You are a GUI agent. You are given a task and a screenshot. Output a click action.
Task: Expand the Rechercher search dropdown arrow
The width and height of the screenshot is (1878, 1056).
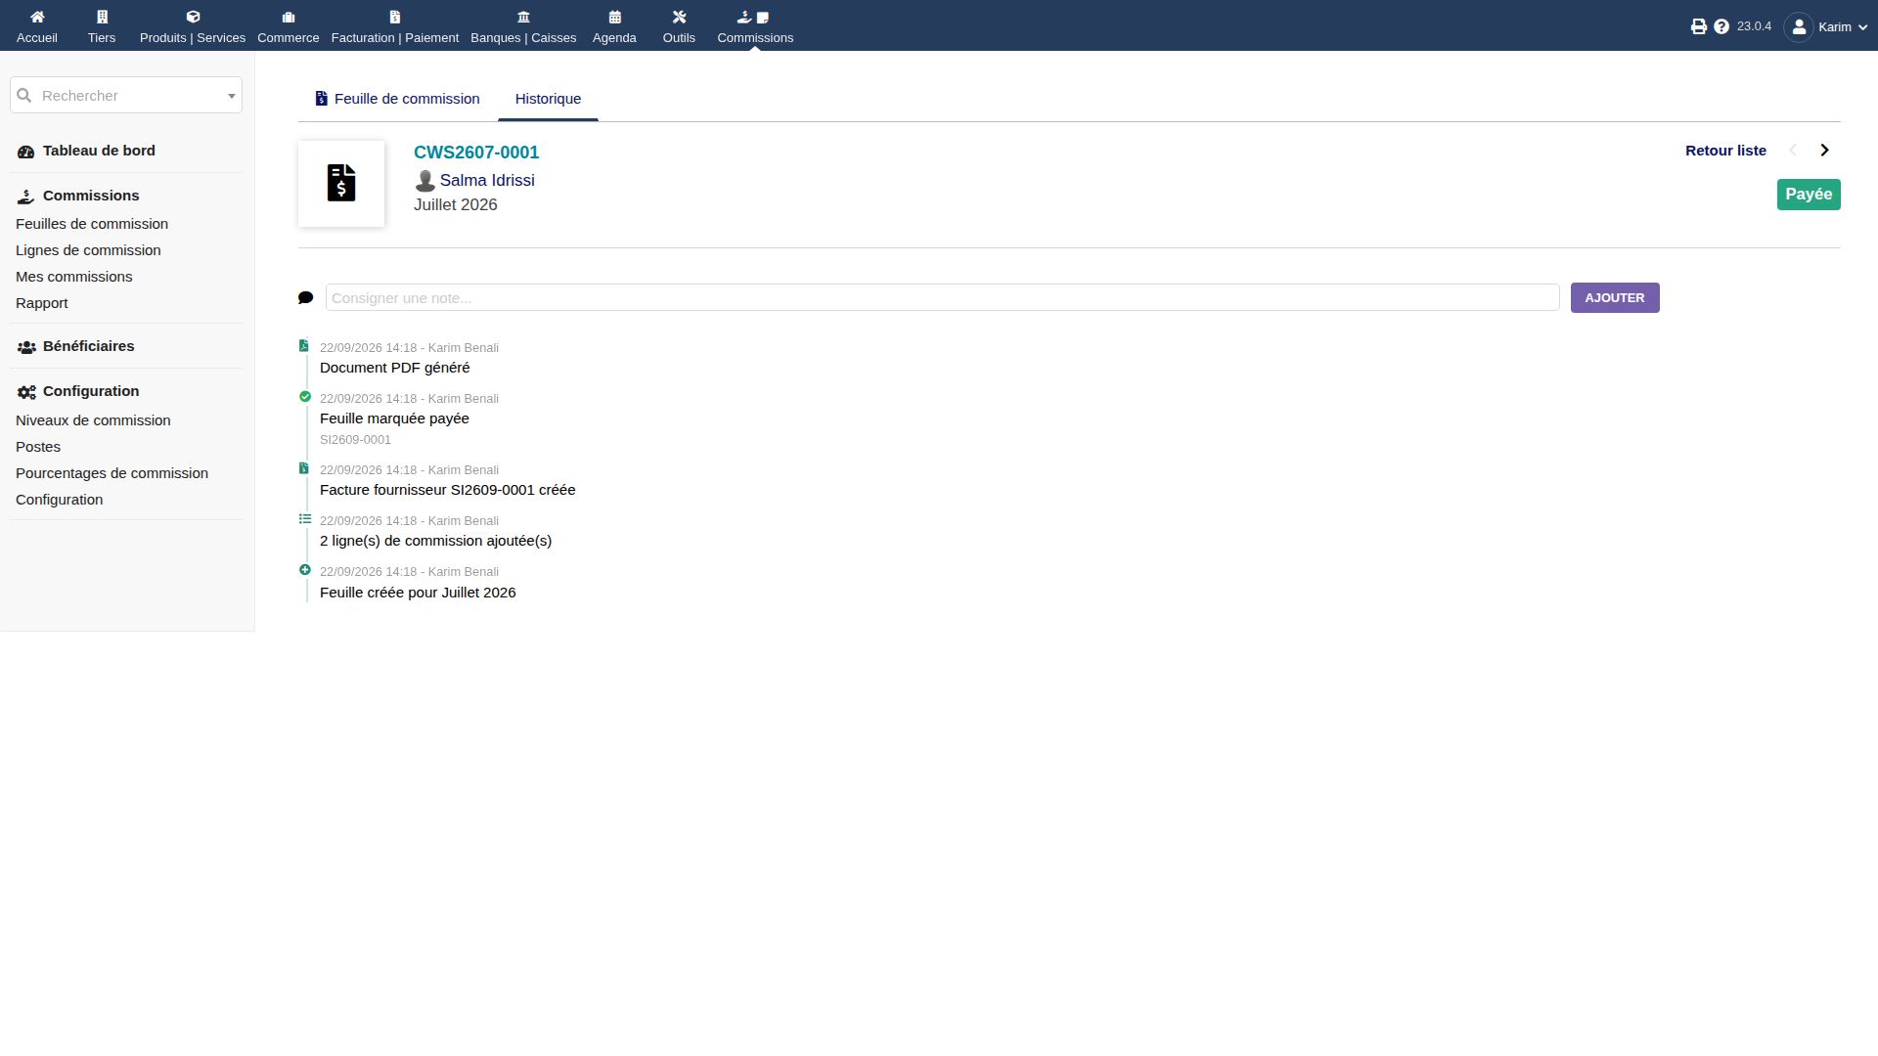pyautogui.click(x=232, y=96)
